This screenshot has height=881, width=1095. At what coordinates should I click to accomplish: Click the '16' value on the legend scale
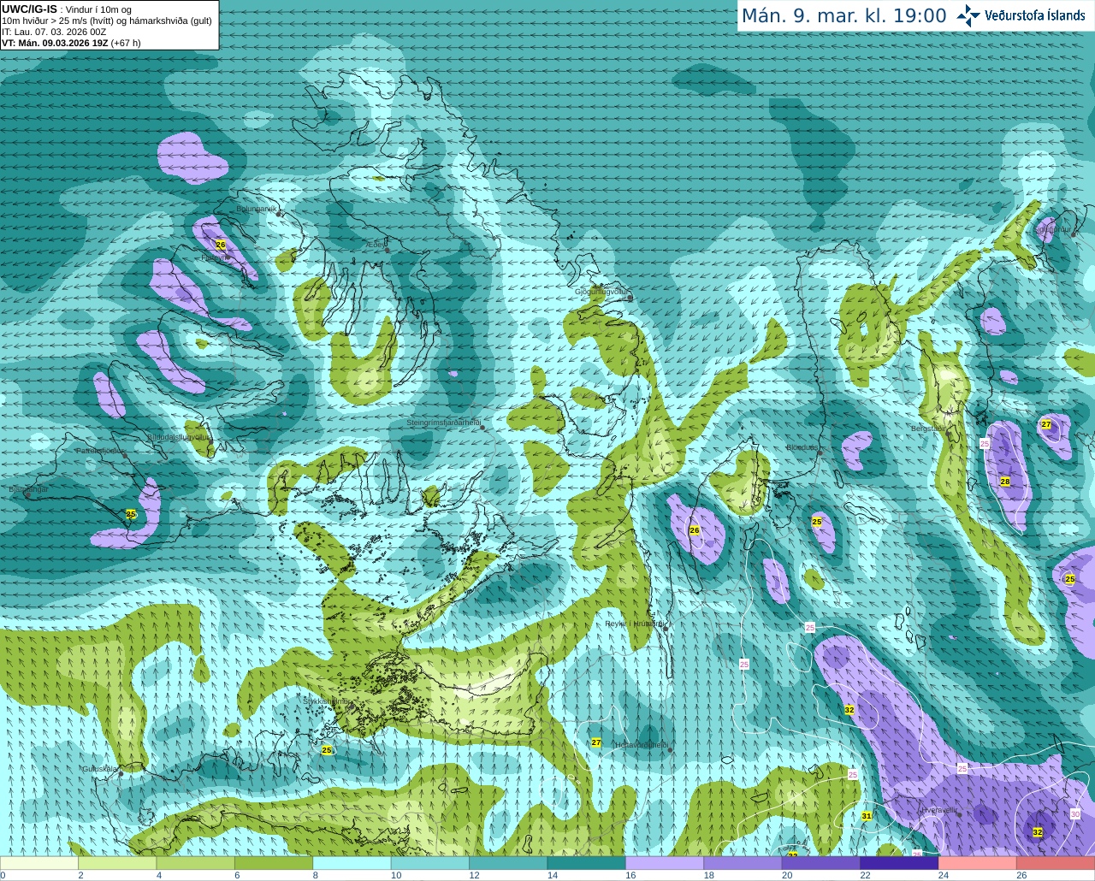pos(630,875)
